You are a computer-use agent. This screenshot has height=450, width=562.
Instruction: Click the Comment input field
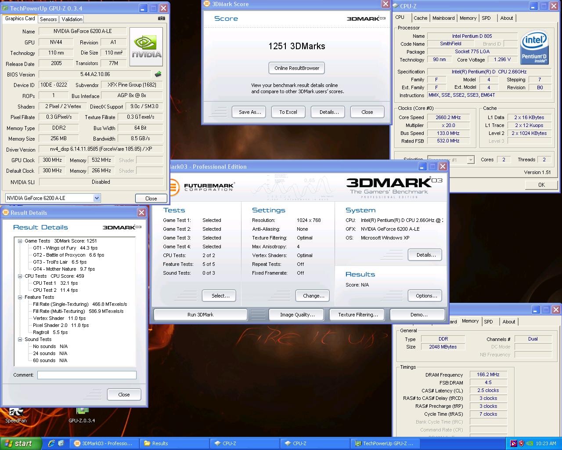coord(87,375)
